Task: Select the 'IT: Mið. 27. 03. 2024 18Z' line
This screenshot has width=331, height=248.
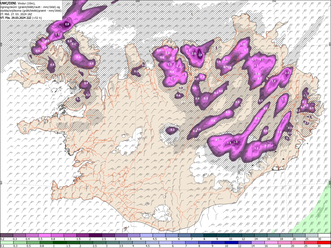Action: pyautogui.click(x=16, y=14)
